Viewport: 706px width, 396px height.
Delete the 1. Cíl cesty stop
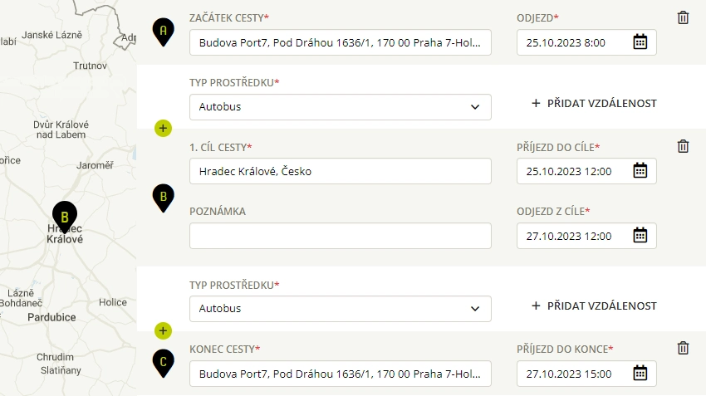683,146
